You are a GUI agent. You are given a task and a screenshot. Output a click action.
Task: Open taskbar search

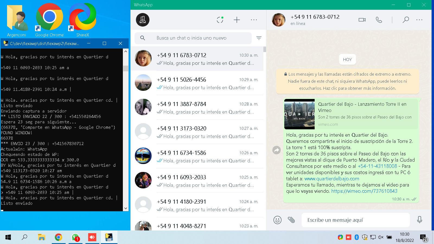pos(24,237)
